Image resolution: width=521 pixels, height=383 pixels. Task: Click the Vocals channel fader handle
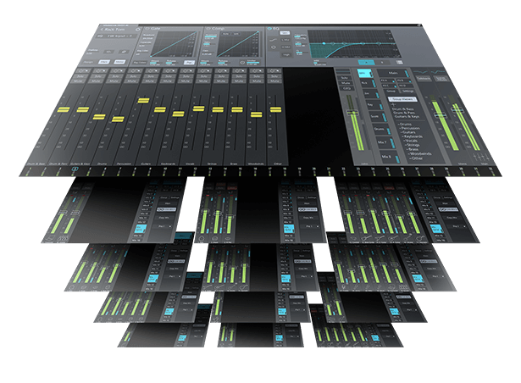pos(199,108)
